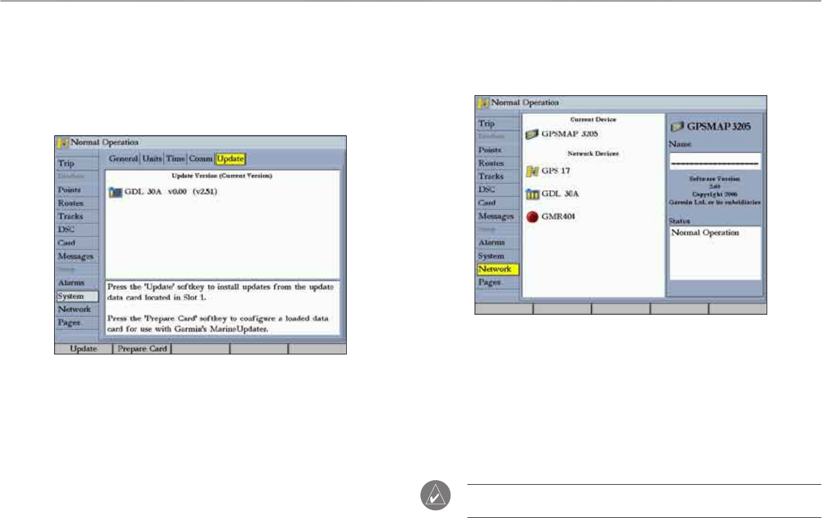The width and height of the screenshot is (822, 518).
Task: Click the 'Current Device' heading
Action: pos(593,120)
